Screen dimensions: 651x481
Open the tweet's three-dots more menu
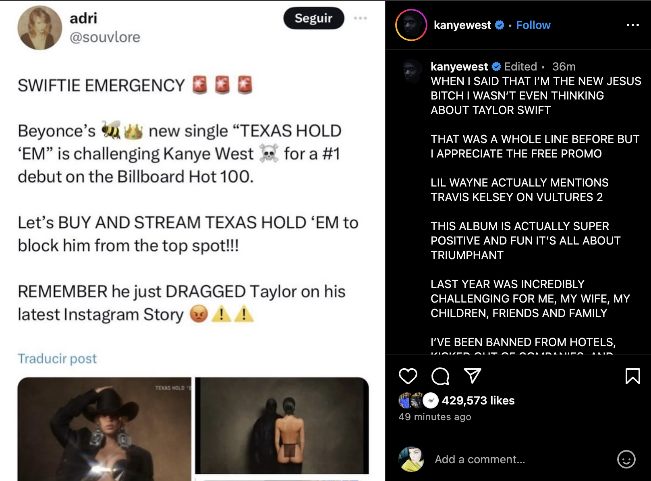tap(360, 18)
